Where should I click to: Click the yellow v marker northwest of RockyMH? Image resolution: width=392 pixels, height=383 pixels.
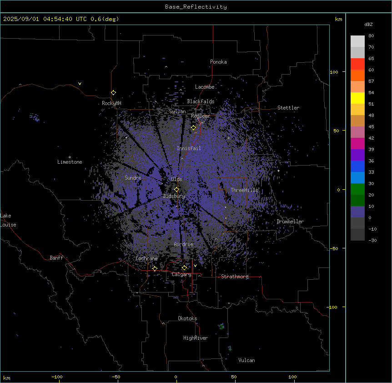tap(80, 84)
